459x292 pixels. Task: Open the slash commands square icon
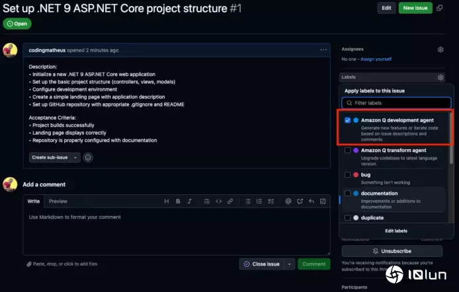[x=323, y=201]
